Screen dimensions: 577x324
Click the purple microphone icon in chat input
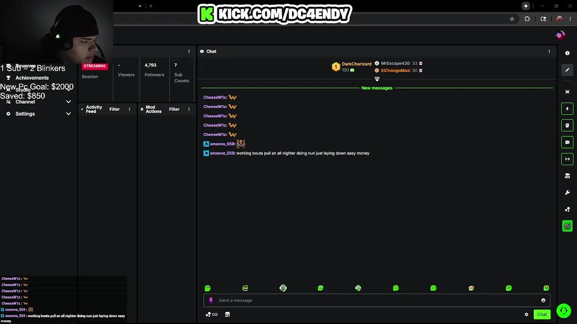click(211, 300)
